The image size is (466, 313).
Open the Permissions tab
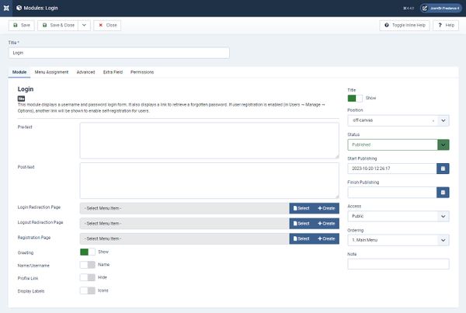point(142,72)
